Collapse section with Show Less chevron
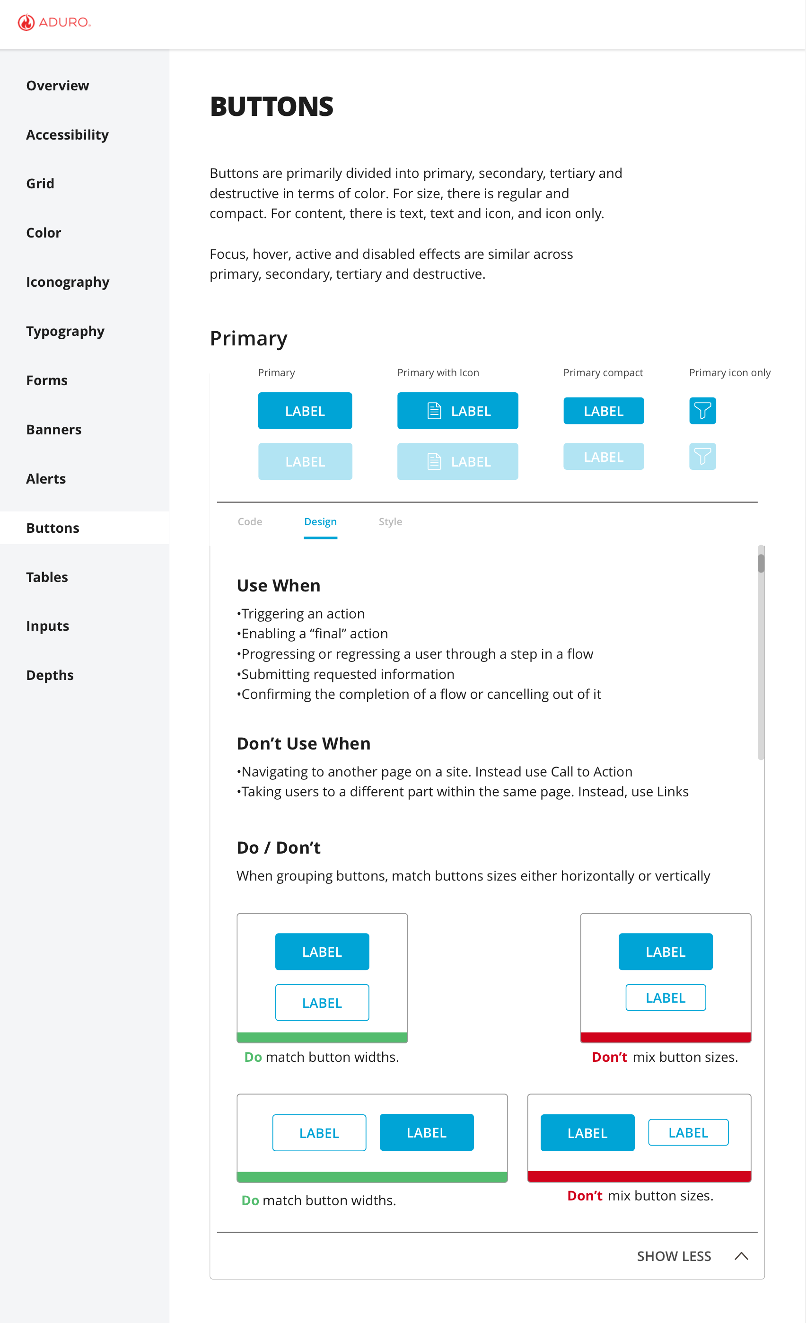The image size is (806, 1323). tap(741, 1256)
